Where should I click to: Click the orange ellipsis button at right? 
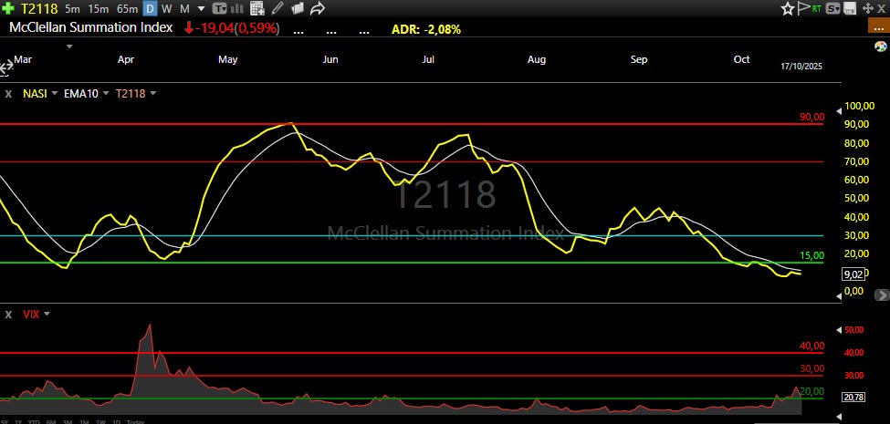(x=879, y=26)
